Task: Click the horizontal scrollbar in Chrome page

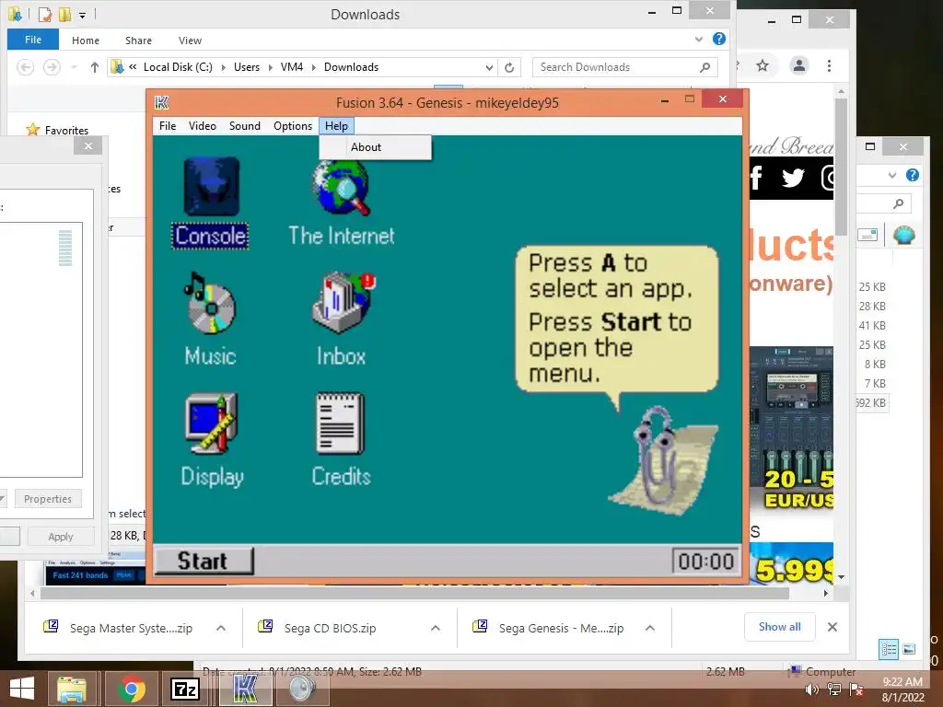Action: click(x=415, y=594)
